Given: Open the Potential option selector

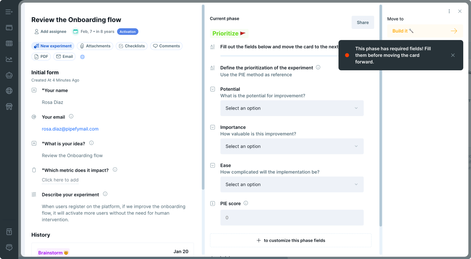Looking at the screenshot, I should pyautogui.click(x=291, y=108).
